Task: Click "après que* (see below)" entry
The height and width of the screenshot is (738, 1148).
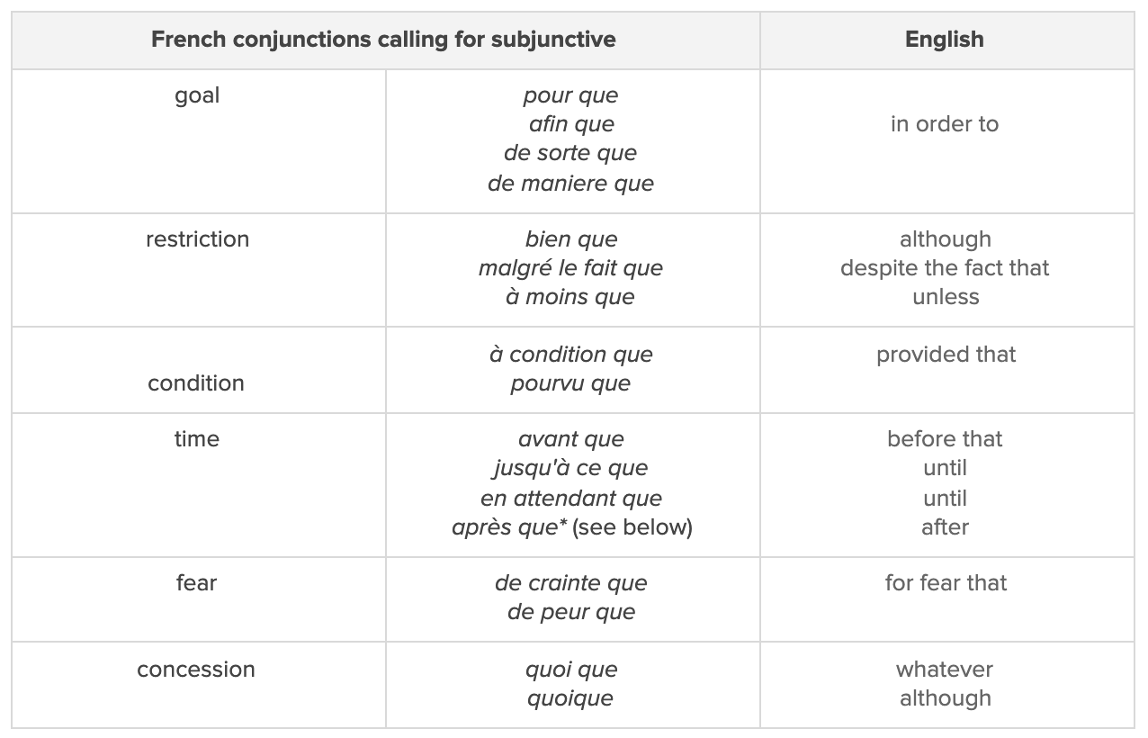Action: point(571,527)
